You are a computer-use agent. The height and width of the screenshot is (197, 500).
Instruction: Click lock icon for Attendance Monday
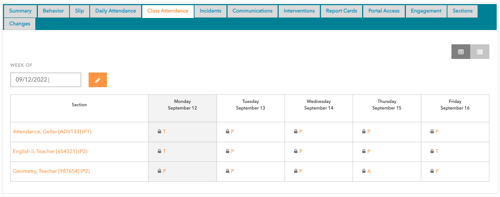160,132
